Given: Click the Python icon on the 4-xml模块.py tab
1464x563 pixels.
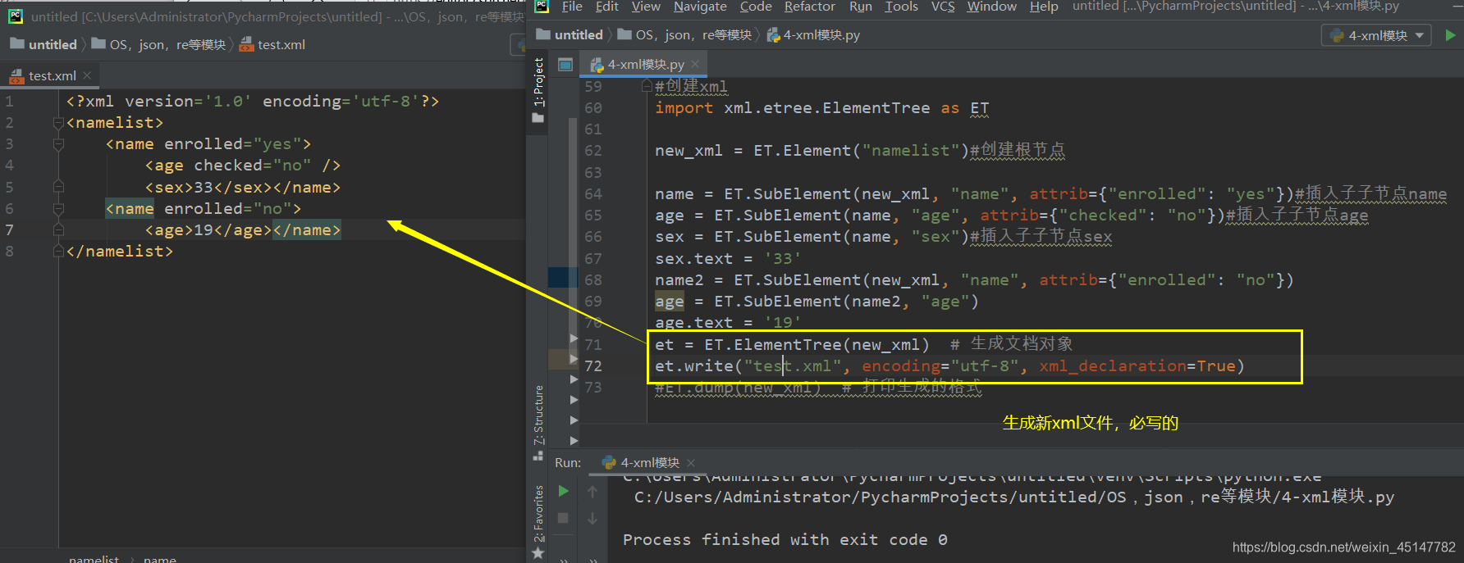Looking at the screenshot, I should click(597, 65).
